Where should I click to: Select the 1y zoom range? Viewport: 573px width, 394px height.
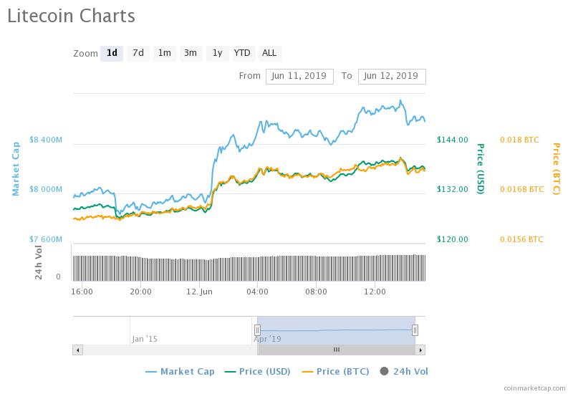(x=217, y=53)
